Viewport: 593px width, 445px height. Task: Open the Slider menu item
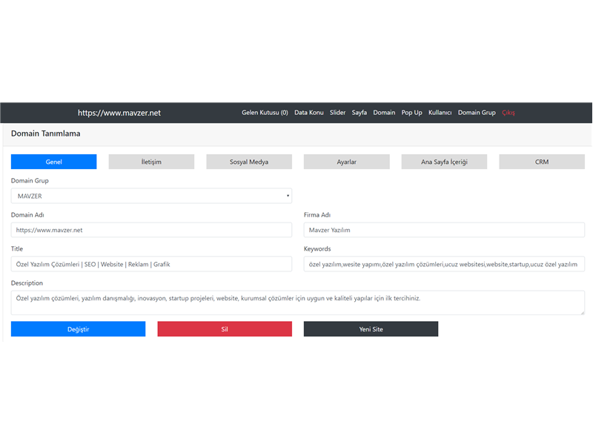(x=337, y=113)
